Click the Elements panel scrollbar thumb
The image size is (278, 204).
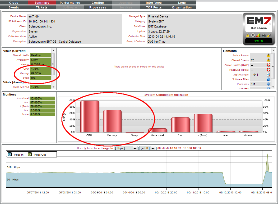[273, 66]
